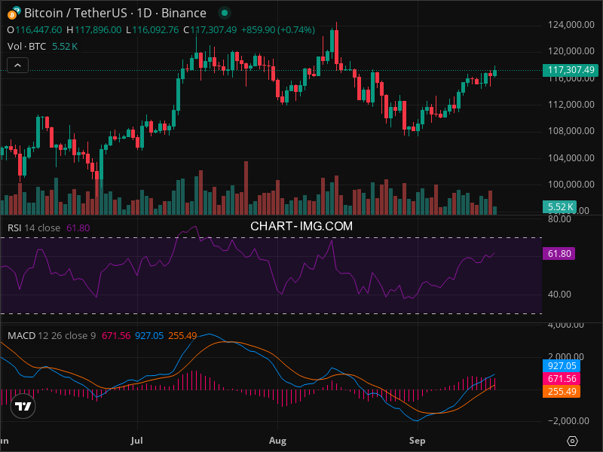Open the TradingView logo
The height and width of the screenshot is (452, 603).
23,406
